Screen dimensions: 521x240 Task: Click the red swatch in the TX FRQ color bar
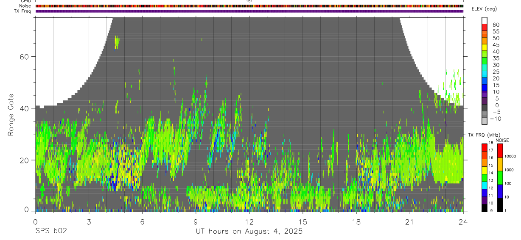pyautogui.click(x=485, y=148)
